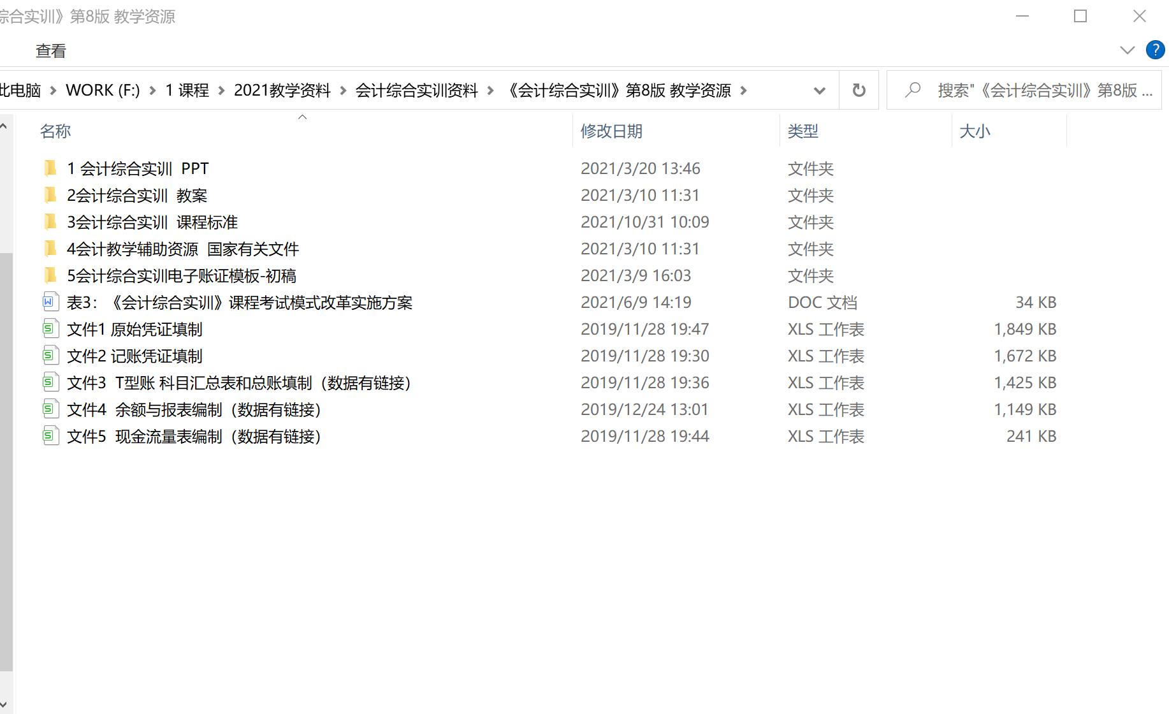Click the refresh icon beside the address bar
The height and width of the screenshot is (714, 1169).
pyautogui.click(x=859, y=91)
